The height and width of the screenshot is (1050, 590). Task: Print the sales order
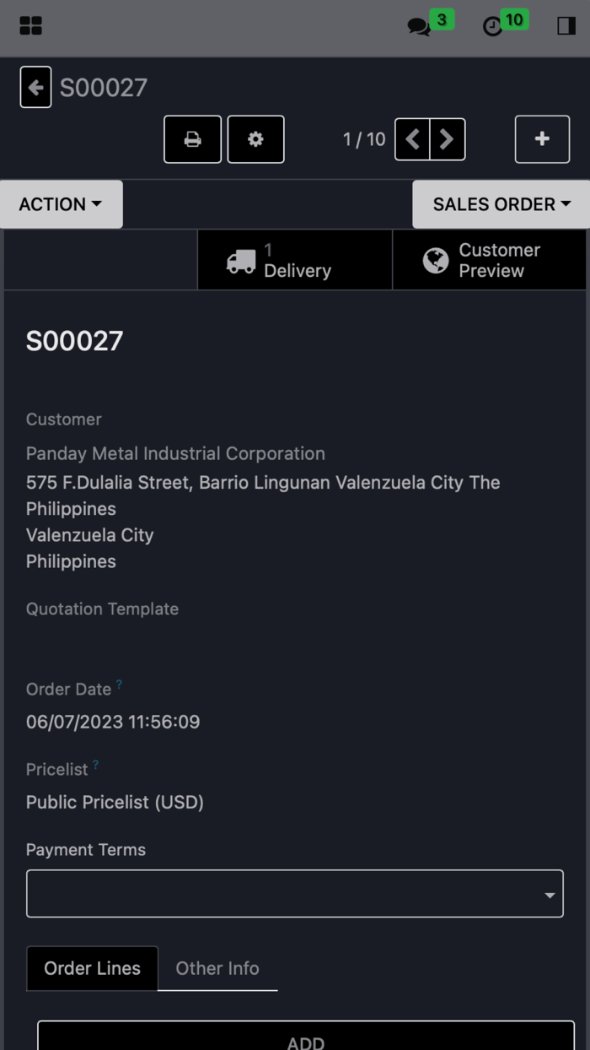(193, 139)
